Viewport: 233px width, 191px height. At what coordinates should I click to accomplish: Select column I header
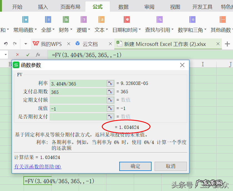tap(203, 64)
